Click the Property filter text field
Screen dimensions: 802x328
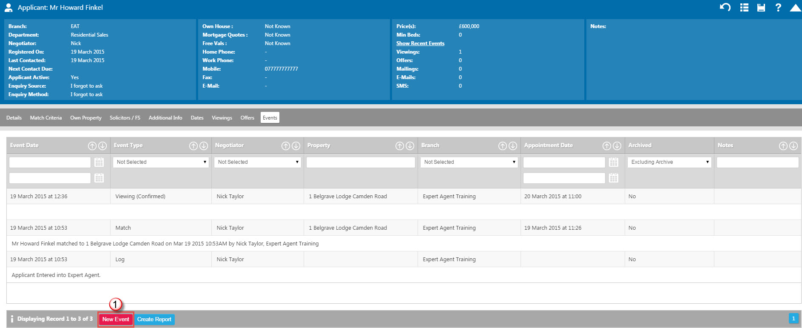pos(361,162)
